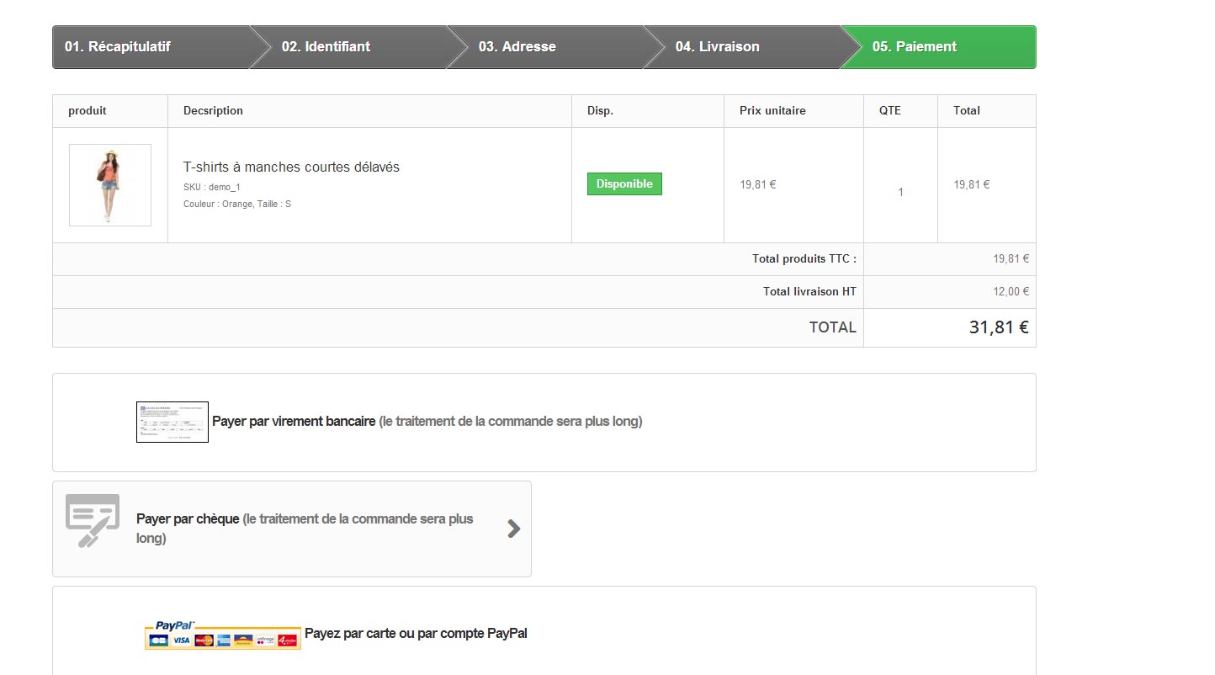
Task: Choose Payez par carte ou par compte PayPal
Action: 416,633
